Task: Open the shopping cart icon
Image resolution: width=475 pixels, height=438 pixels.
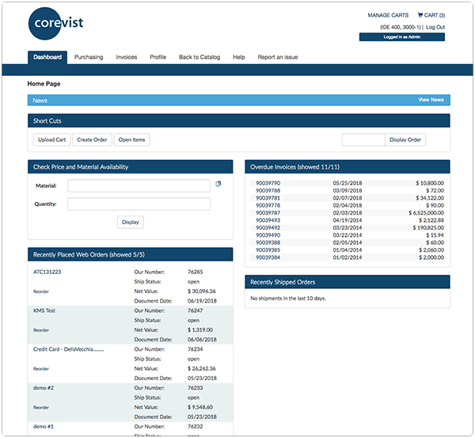Action: point(420,15)
